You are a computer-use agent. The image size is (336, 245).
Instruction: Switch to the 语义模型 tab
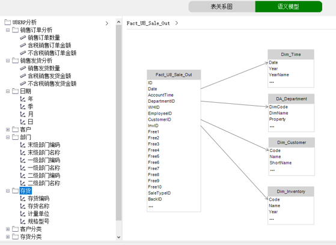(x=289, y=7)
